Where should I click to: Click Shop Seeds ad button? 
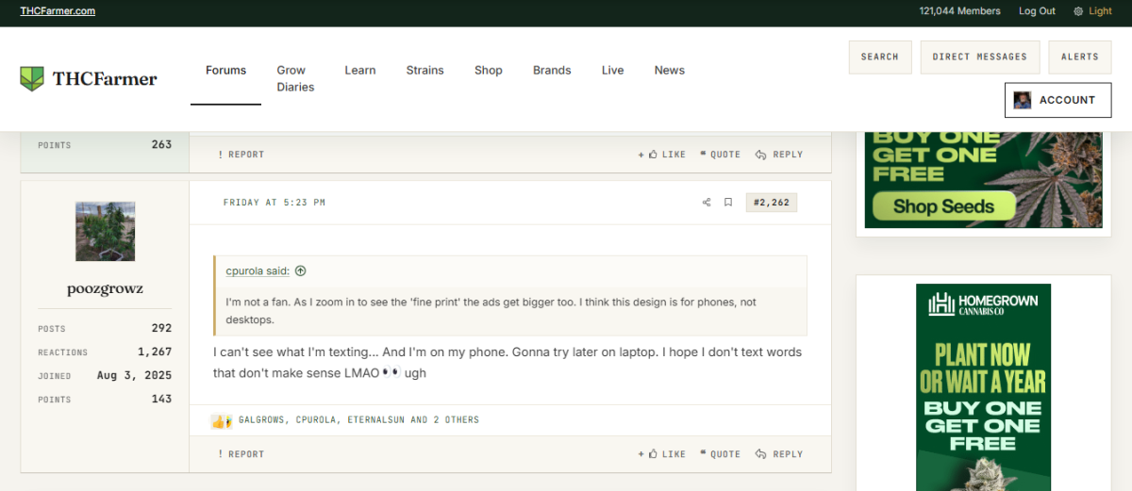pyautogui.click(x=943, y=206)
